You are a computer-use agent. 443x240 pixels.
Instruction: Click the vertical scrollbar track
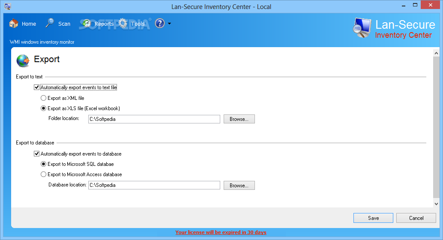point(436,127)
